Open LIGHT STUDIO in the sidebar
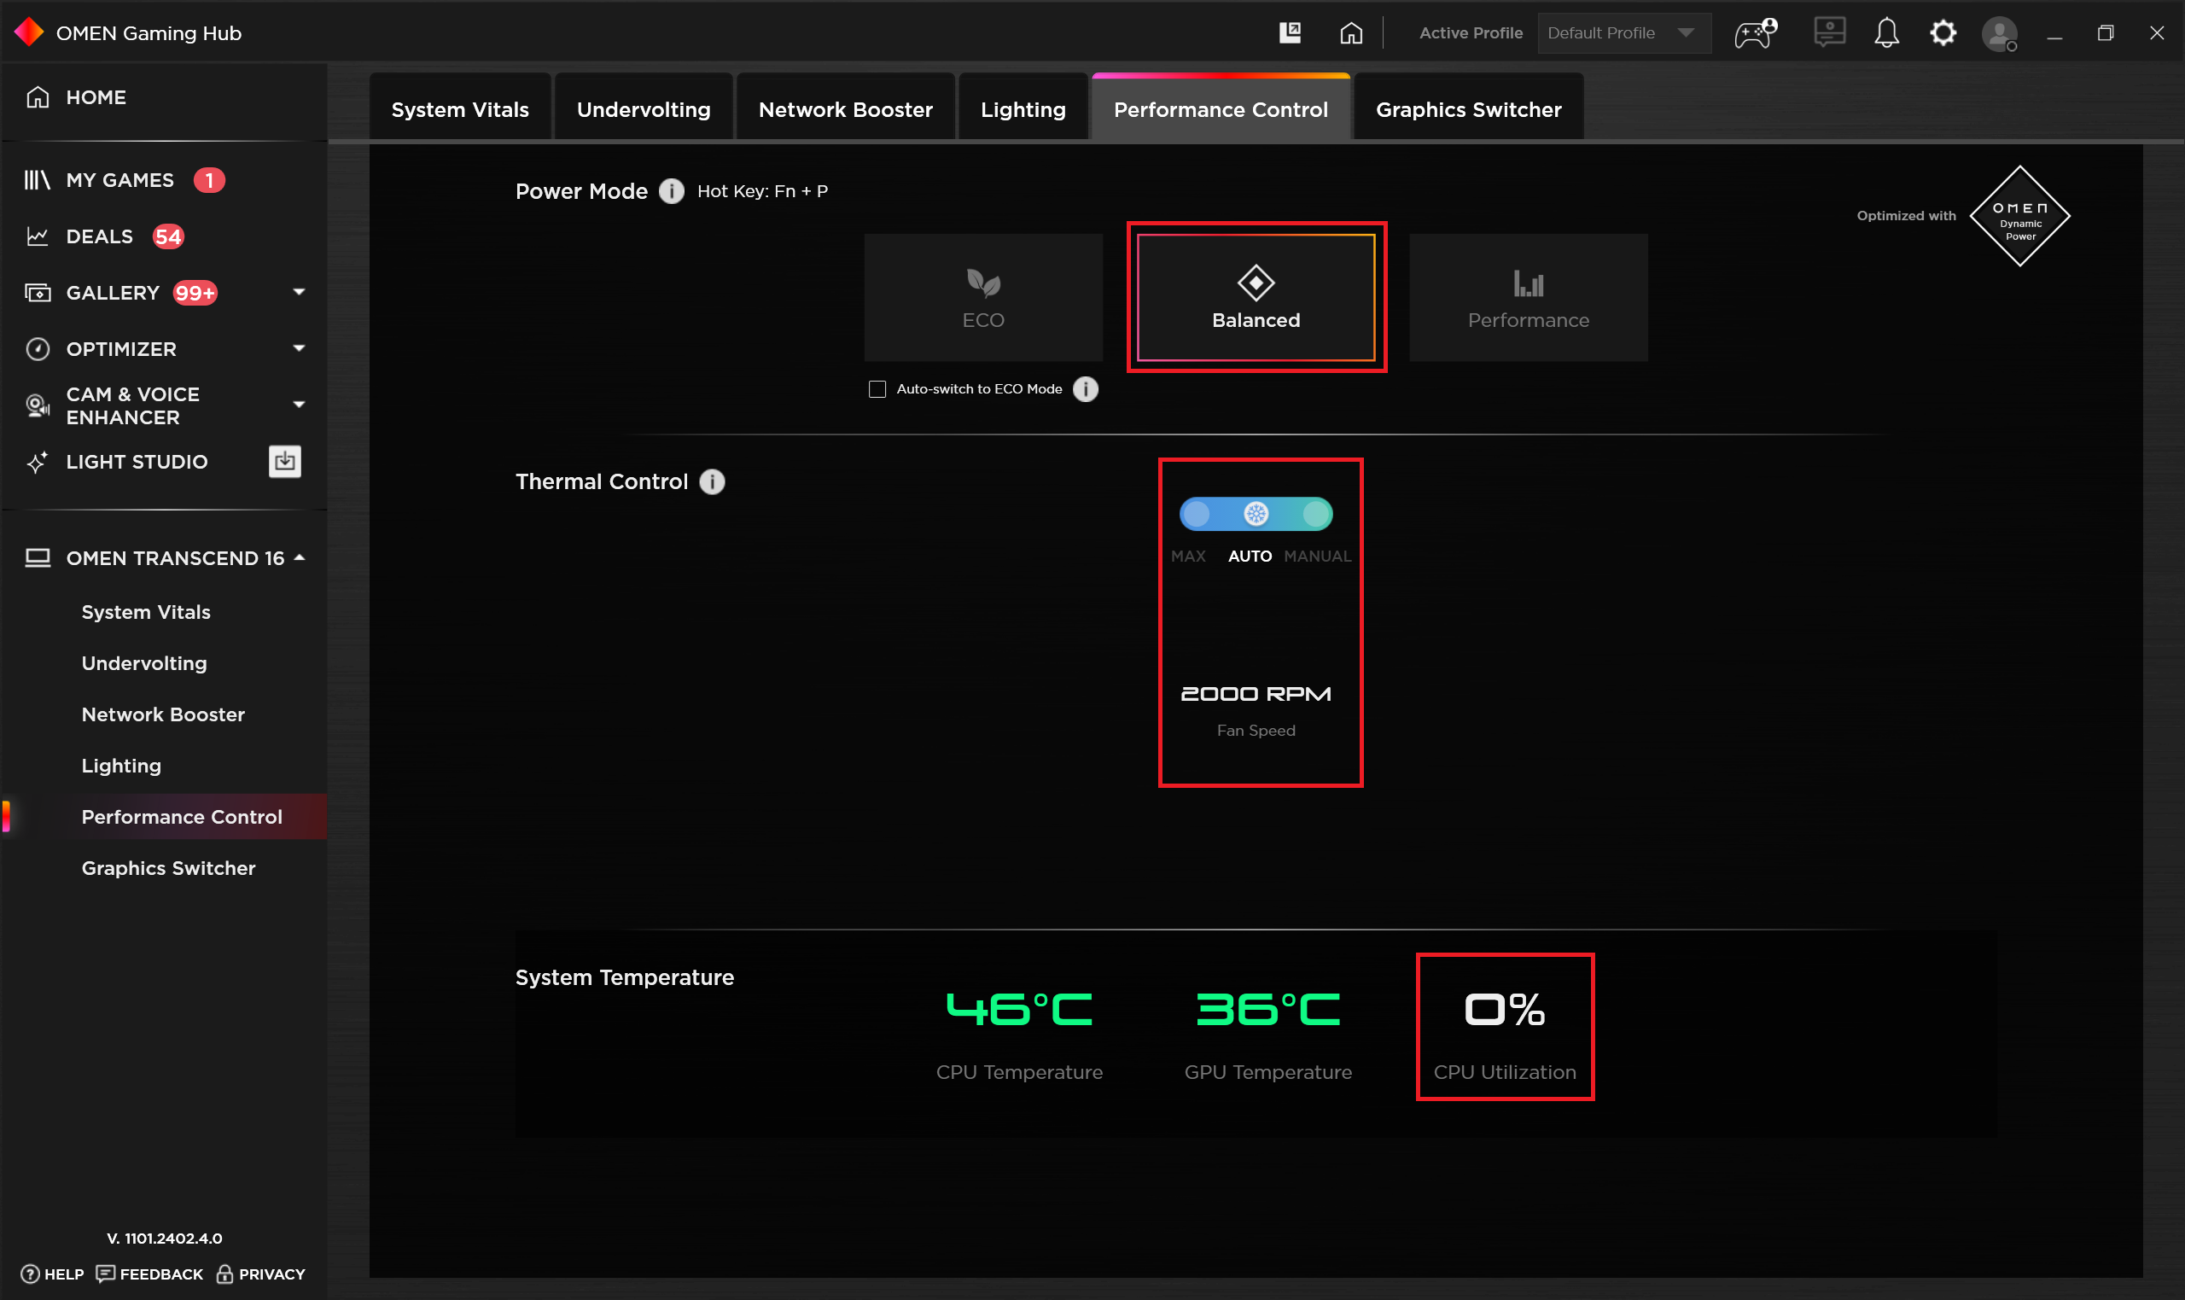Image resolution: width=2185 pixels, height=1300 pixels. pyautogui.click(x=137, y=462)
